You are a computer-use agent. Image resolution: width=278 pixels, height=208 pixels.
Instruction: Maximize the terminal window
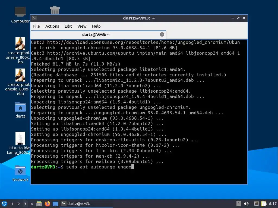(238, 18)
